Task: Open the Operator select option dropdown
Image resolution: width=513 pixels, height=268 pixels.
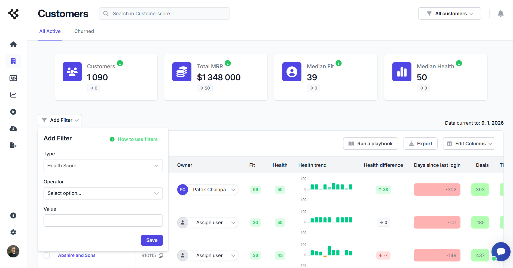Action: pyautogui.click(x=103, y=193)
